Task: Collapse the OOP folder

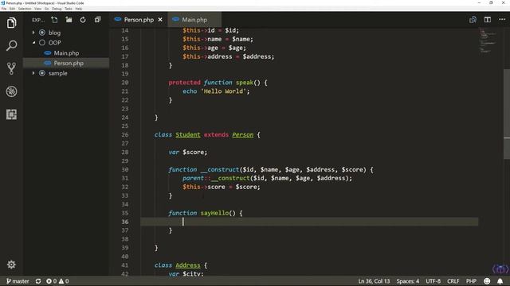Action: (33, 42)
